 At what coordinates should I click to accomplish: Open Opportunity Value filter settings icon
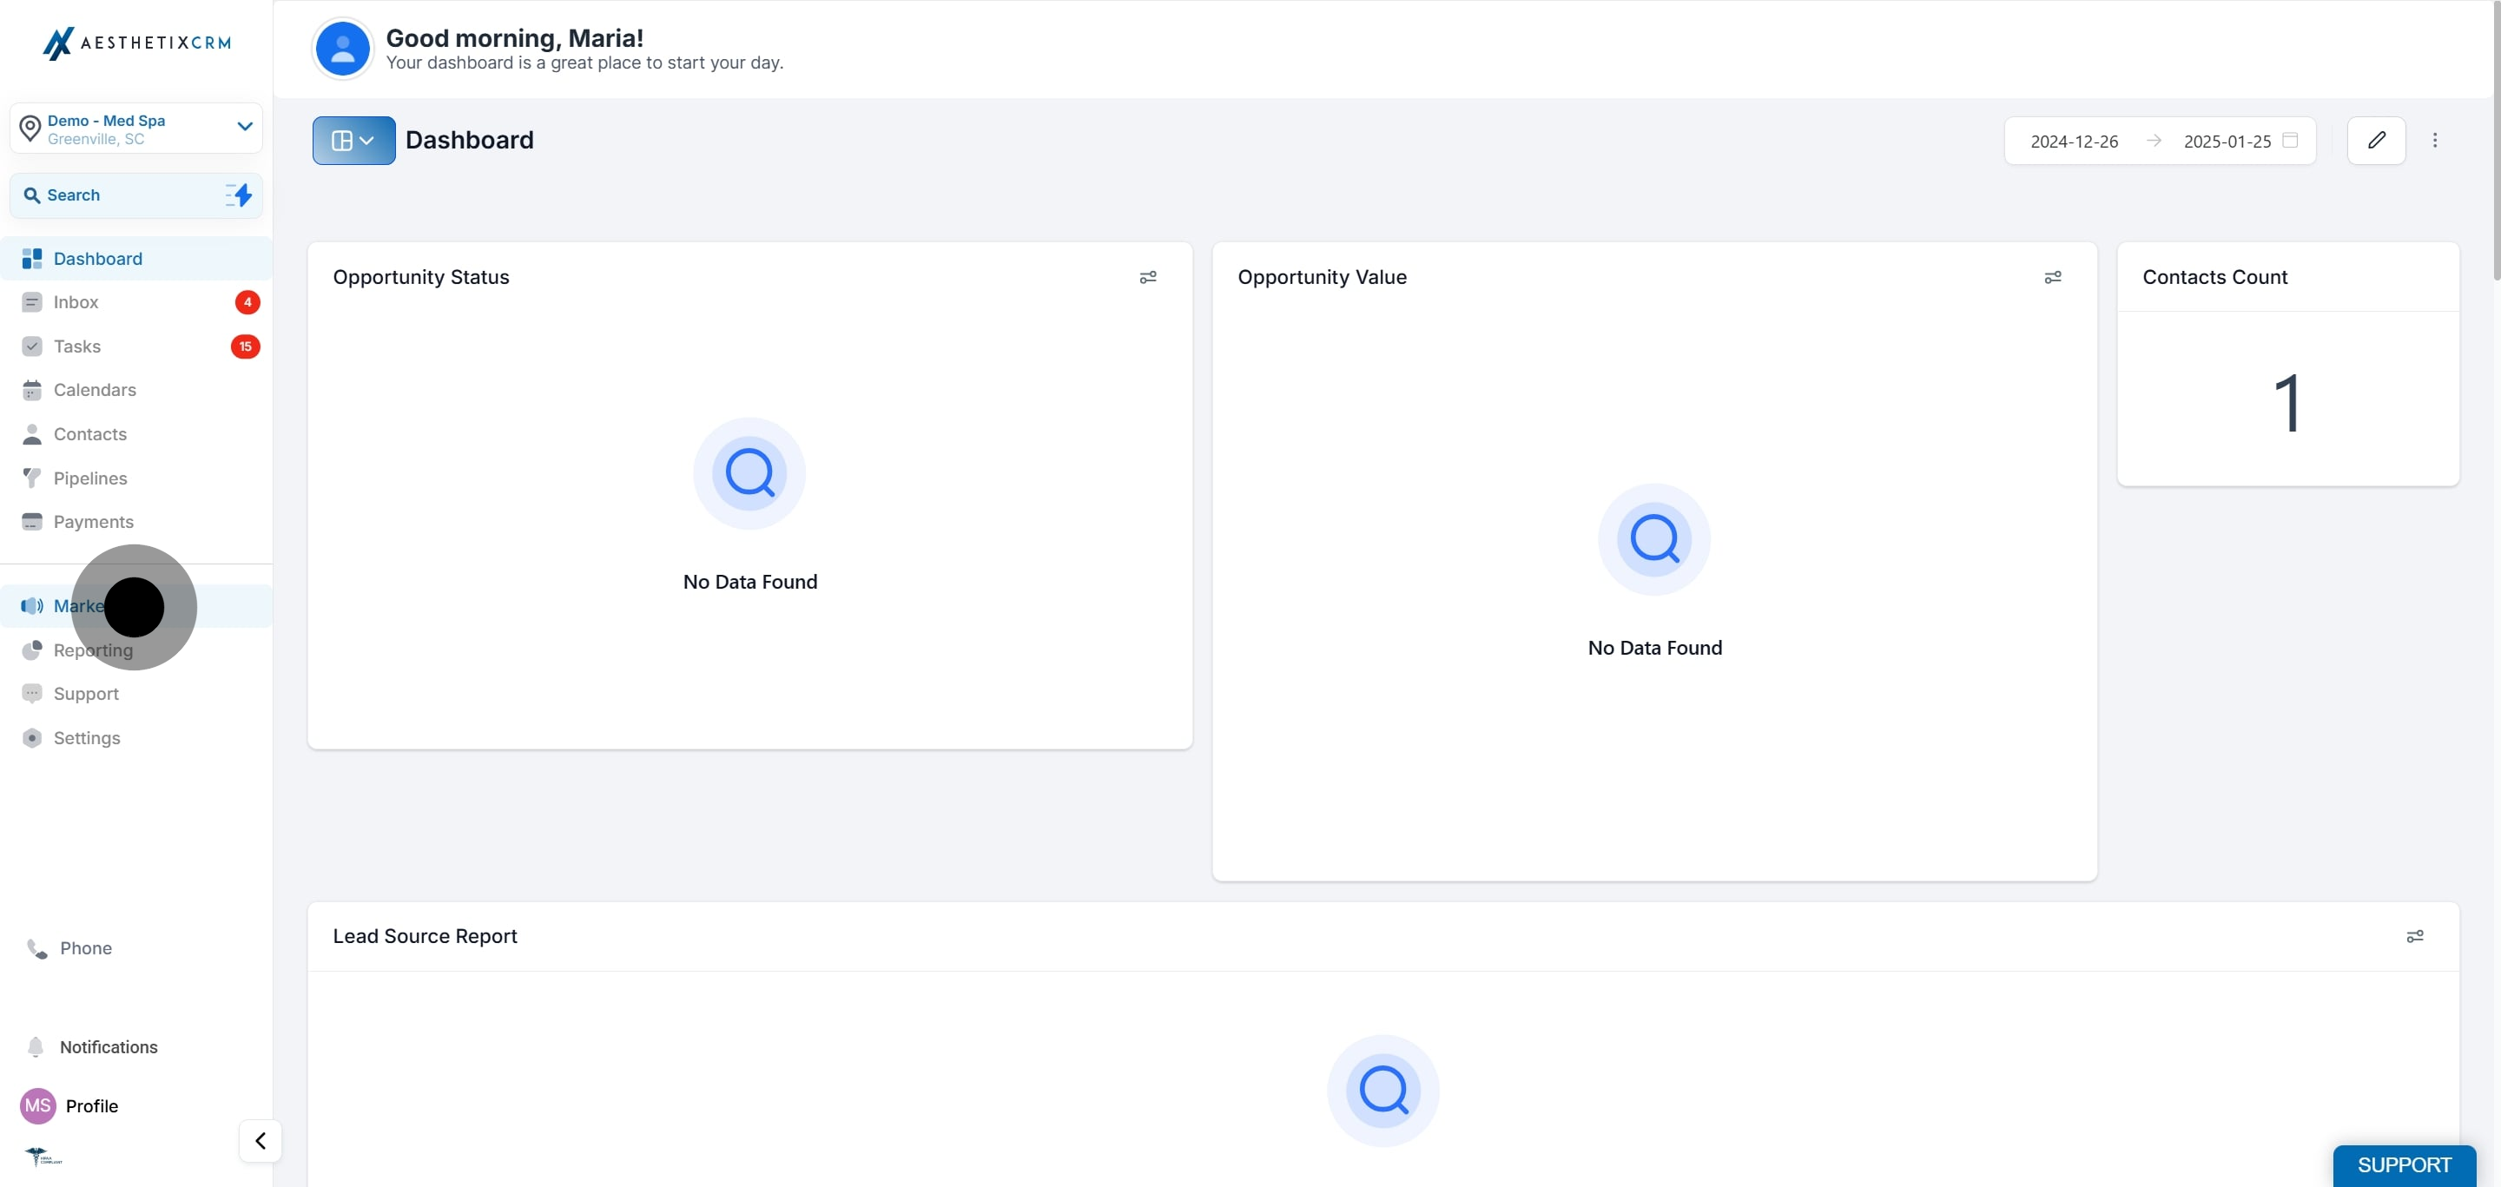tap(2052, 278)
